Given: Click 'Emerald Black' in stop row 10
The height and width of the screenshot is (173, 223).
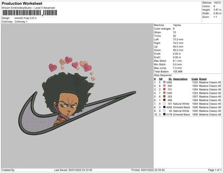Looking at the screenshot, I should pos(181,114).
